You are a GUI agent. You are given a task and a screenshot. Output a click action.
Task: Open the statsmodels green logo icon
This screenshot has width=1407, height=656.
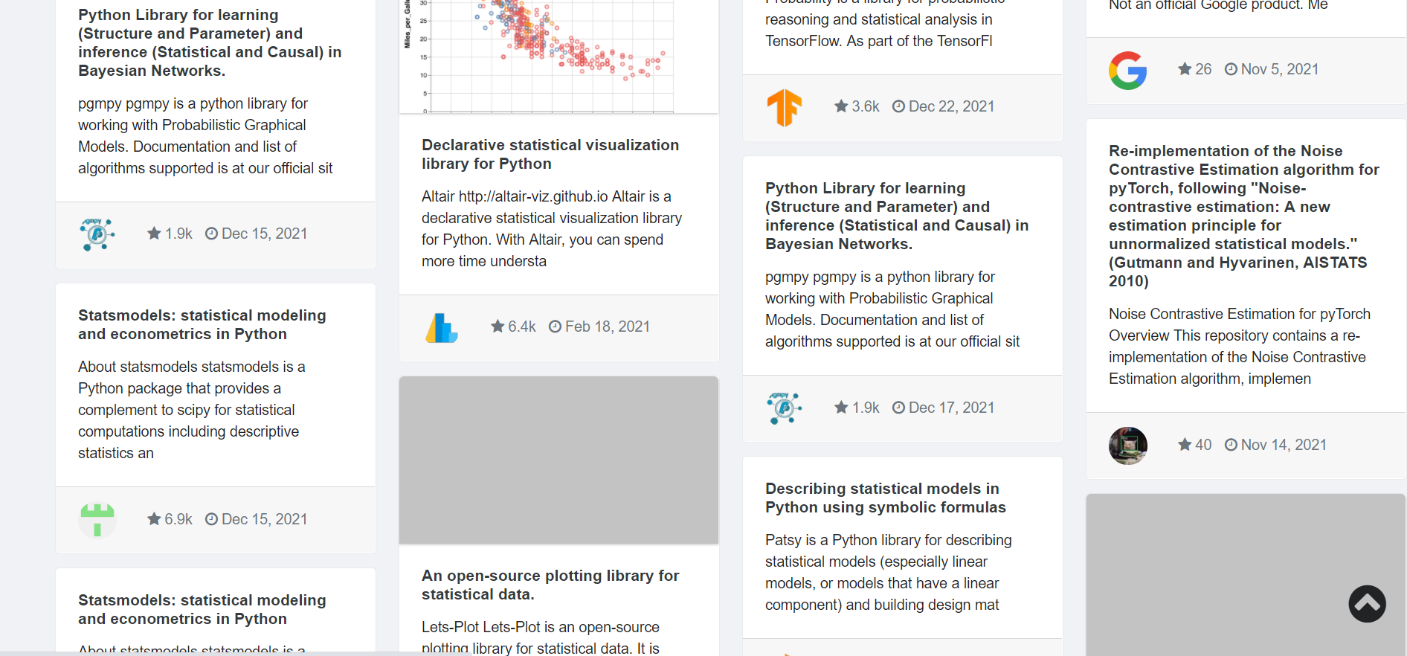pyautogui.click(x=97, y=520)
